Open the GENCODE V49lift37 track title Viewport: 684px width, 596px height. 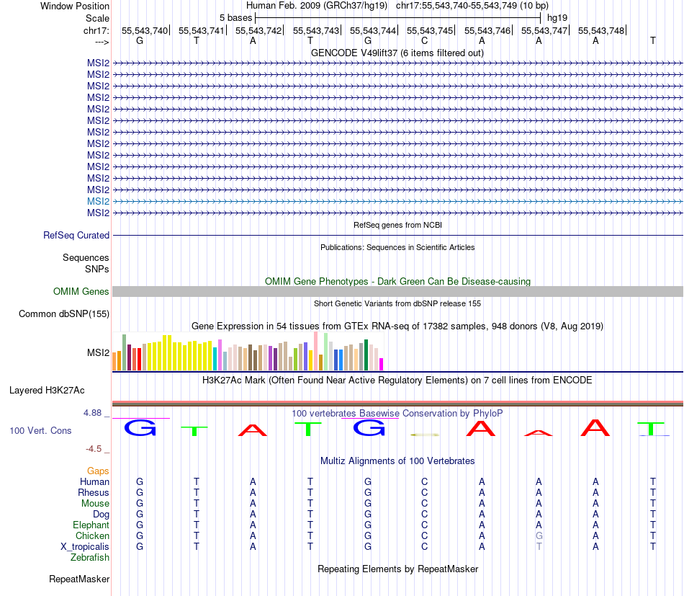click(x=397, y=53)
